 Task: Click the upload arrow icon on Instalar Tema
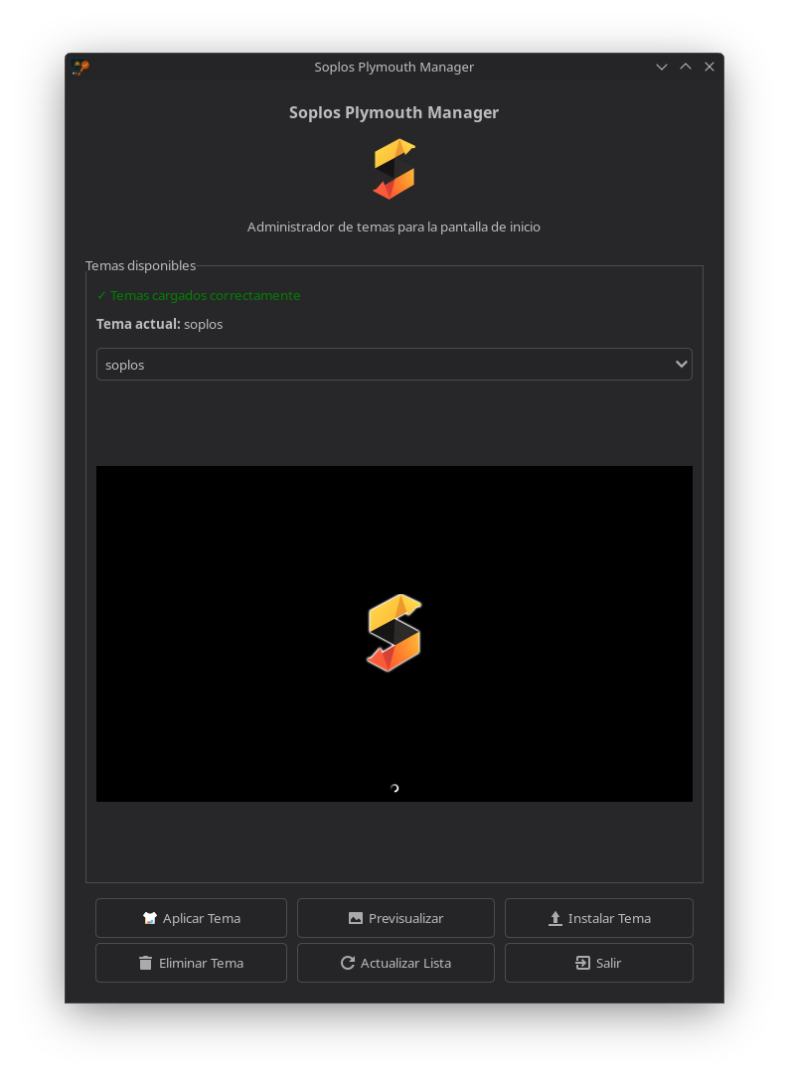point(555,918)
